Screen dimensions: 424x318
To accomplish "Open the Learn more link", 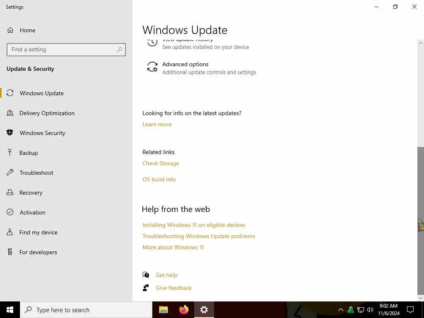I will click(157, 124).
